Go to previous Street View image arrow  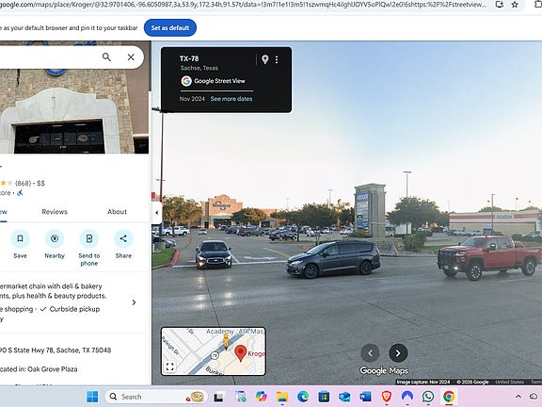click(370, 353)
